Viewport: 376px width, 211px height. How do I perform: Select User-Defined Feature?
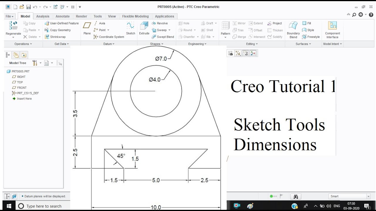click(x=62, y=23)
